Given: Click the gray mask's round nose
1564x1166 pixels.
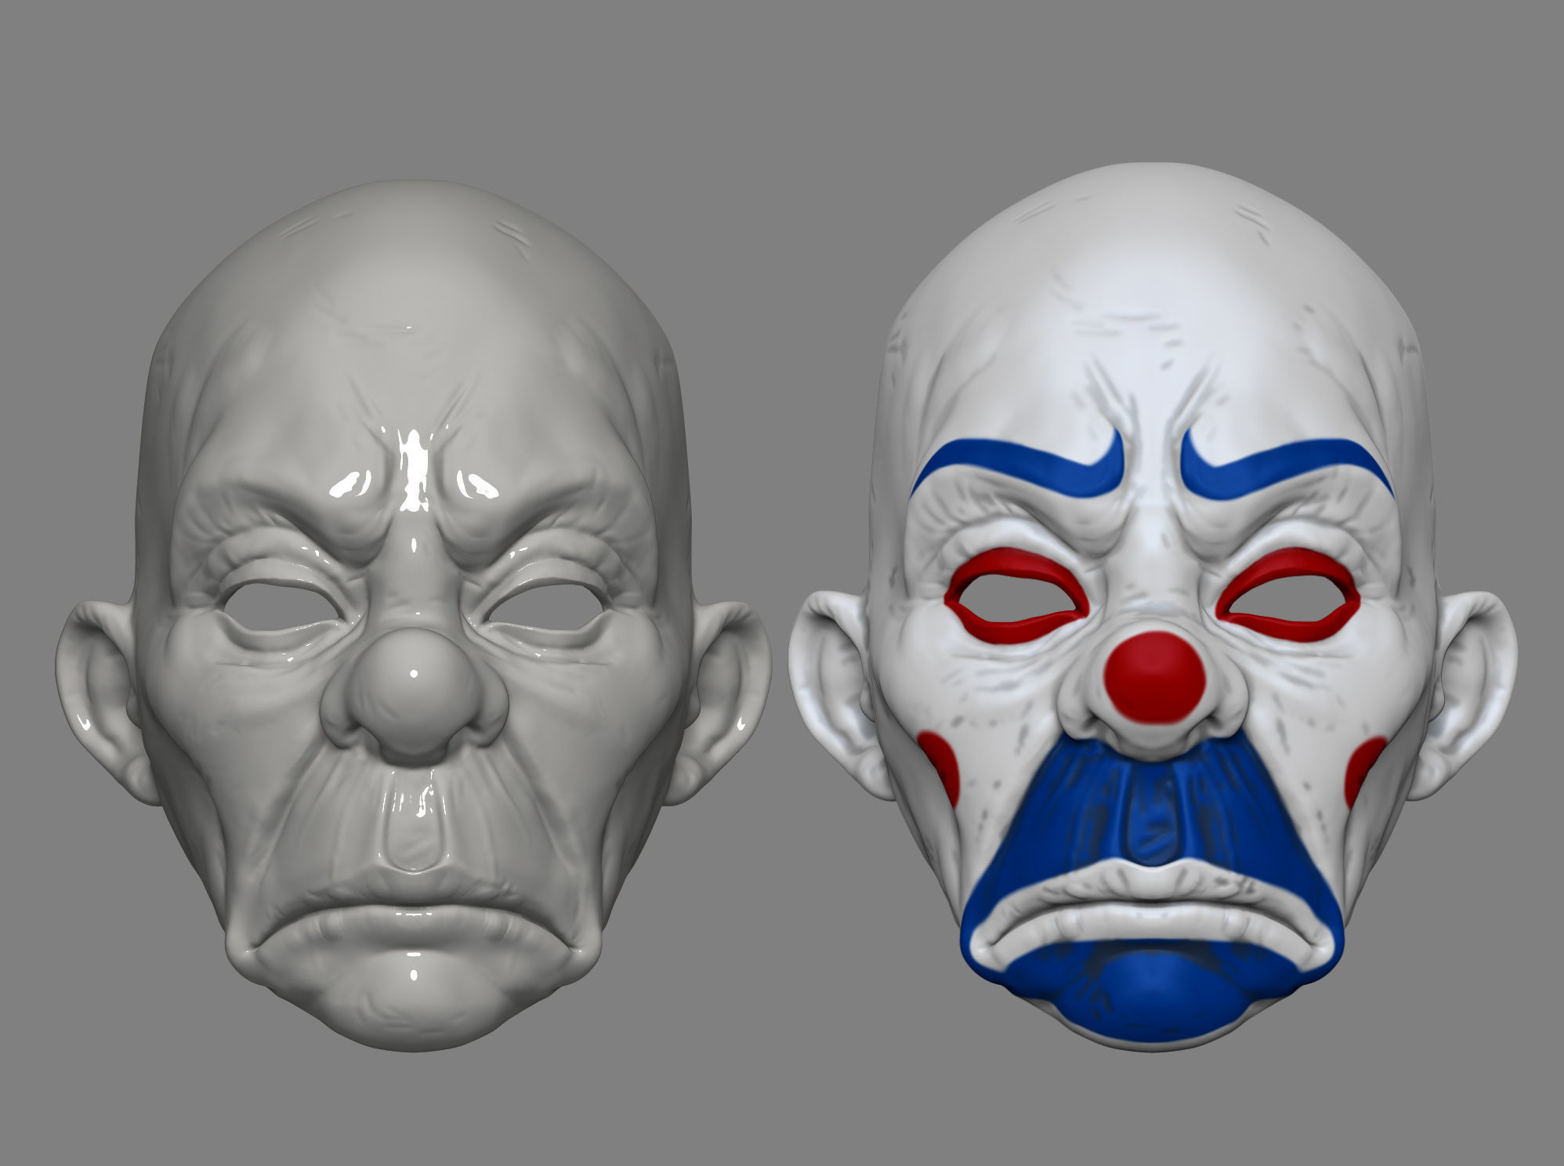Looking at the screenshot, I should point(413,679).
